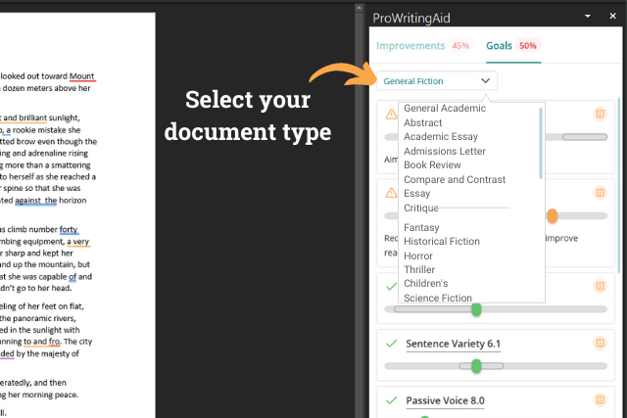Select Science Fiction option
The width and height of the screenshot is (627, 418).
(x=438, y=298)
